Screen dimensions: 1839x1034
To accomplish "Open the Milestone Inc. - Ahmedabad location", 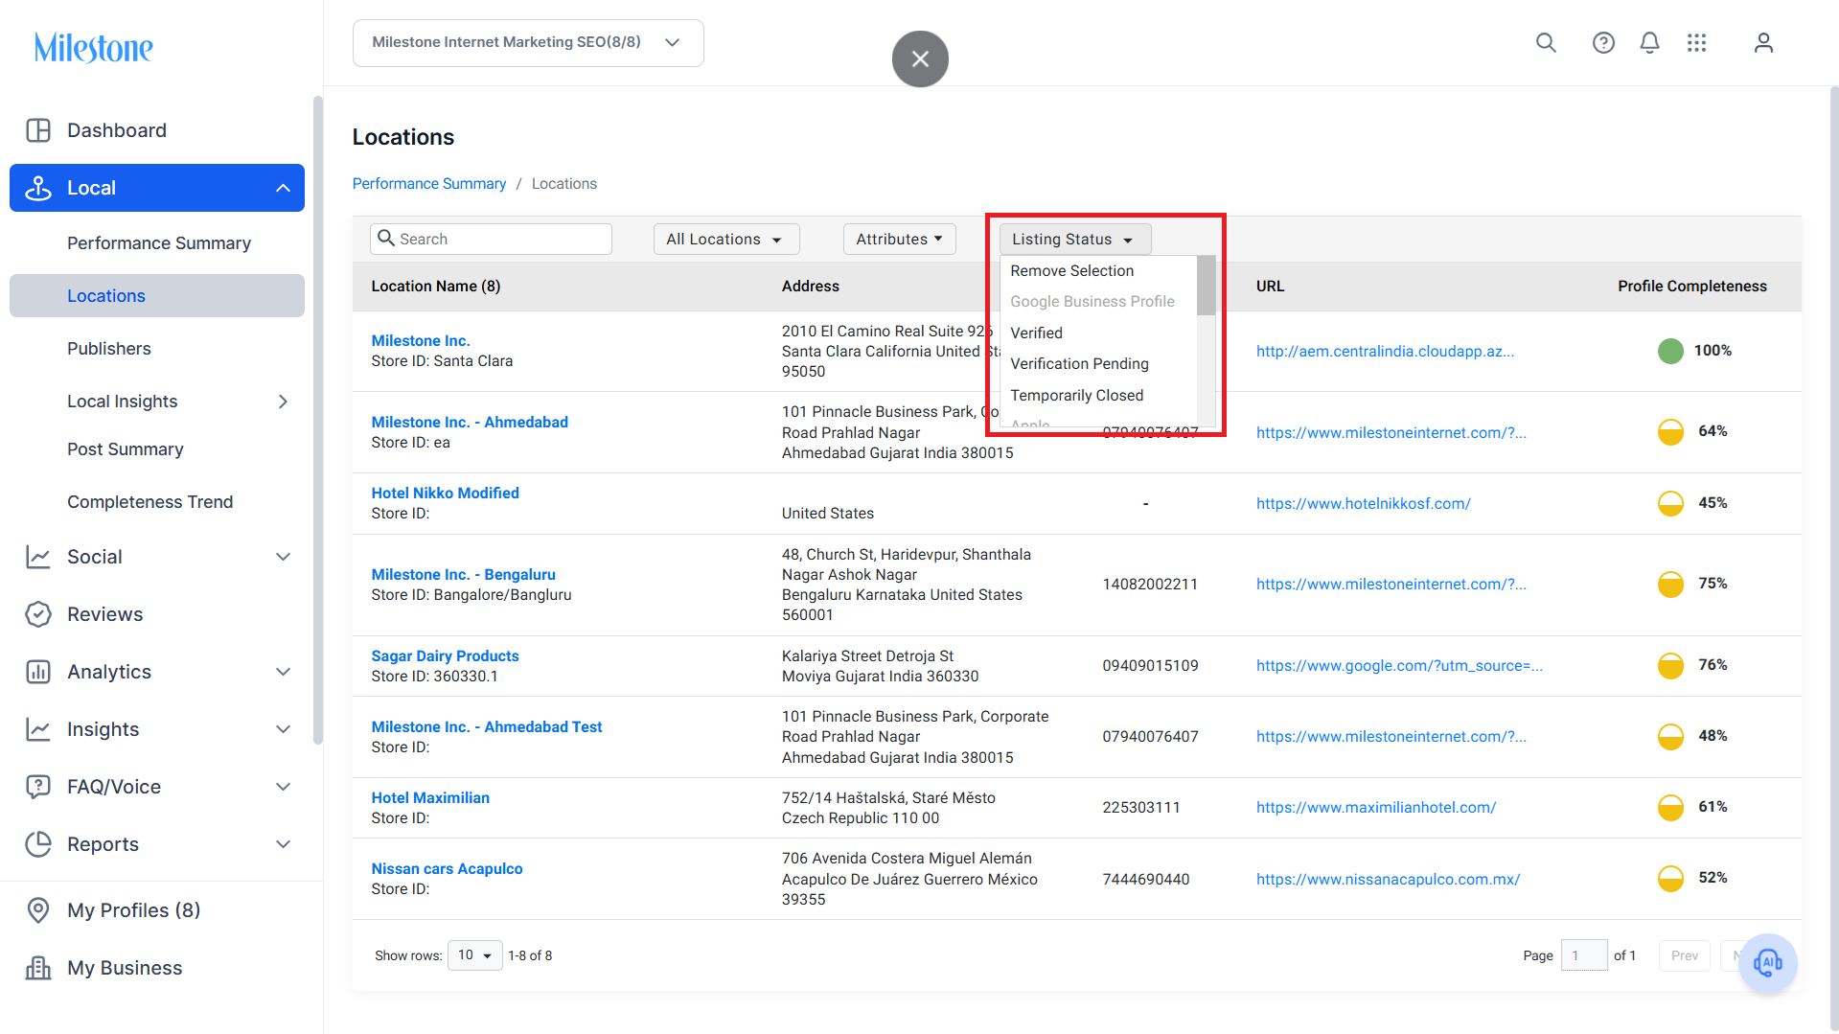I will click(470, 422).
